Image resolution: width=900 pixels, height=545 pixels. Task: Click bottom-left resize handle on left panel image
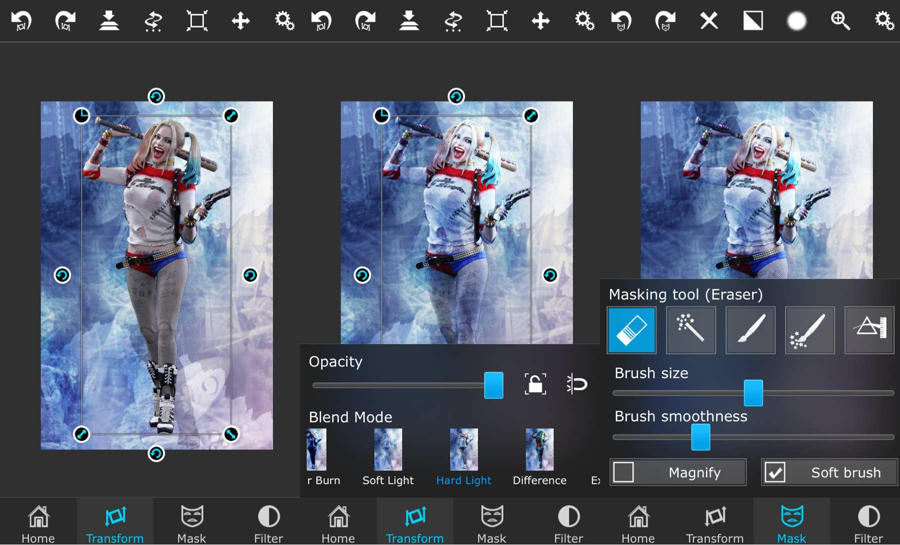(81, 434)
